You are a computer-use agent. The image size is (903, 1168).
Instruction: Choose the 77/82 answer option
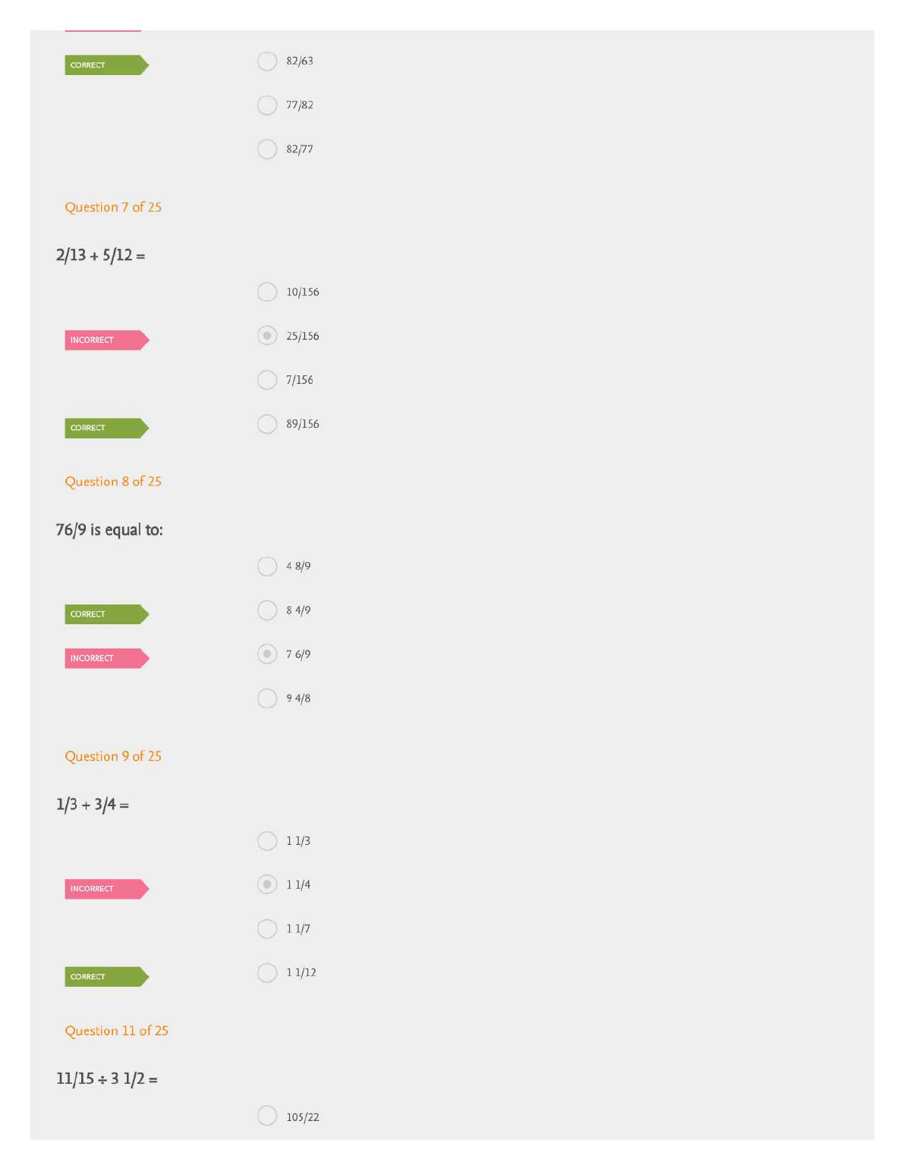click(x=267, y=105)
